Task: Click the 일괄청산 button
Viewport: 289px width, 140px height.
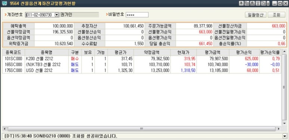Action: (256, 15)
